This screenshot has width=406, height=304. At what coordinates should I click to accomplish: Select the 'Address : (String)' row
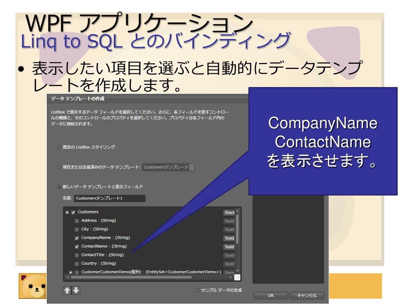[x=99, y=220]
